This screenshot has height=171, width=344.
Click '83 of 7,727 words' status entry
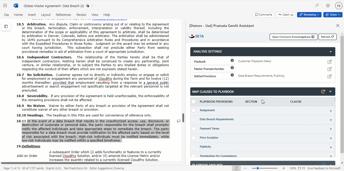tap(33, 168)
